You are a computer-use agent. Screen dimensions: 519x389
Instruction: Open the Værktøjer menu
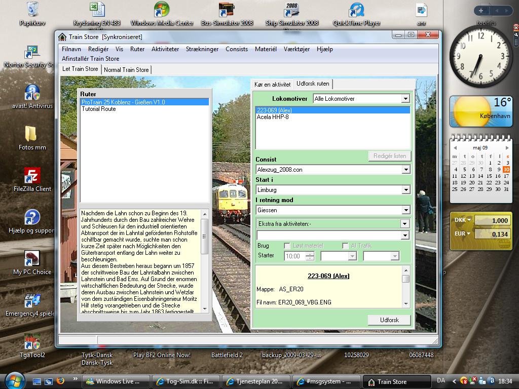296,49
